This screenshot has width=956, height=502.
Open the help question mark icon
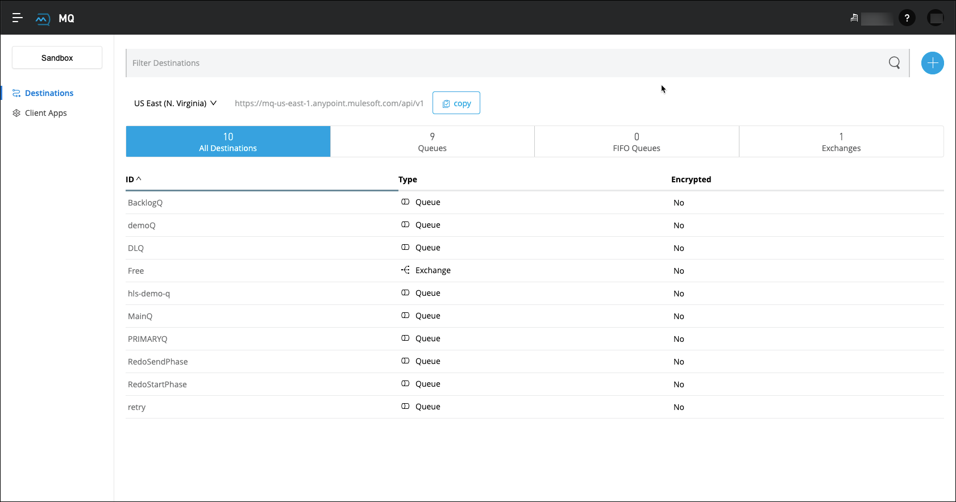907,18
